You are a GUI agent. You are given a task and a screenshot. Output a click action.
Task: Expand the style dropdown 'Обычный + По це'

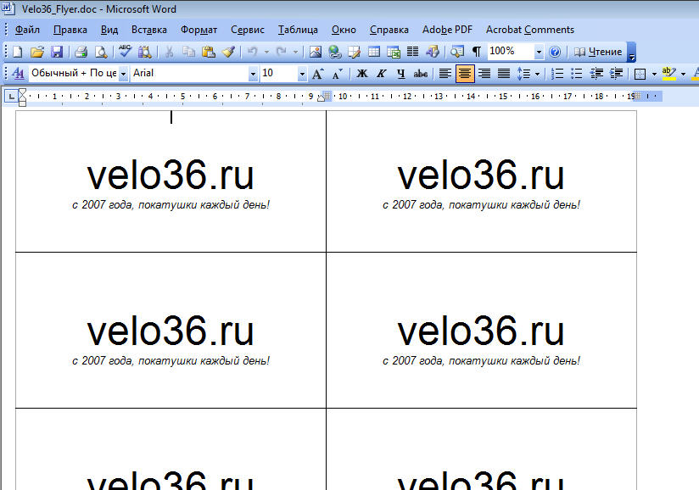[124, 74]
